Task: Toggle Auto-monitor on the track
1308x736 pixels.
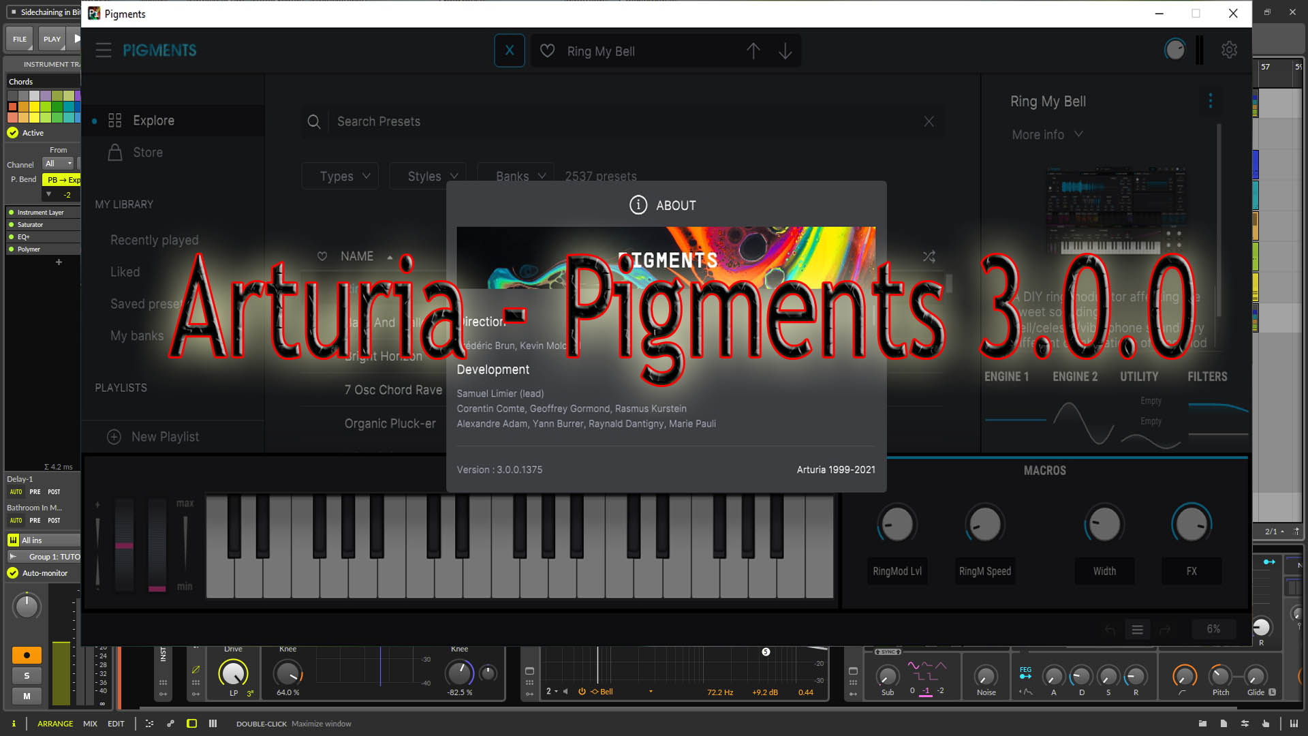Action: (x=13, y=573)
